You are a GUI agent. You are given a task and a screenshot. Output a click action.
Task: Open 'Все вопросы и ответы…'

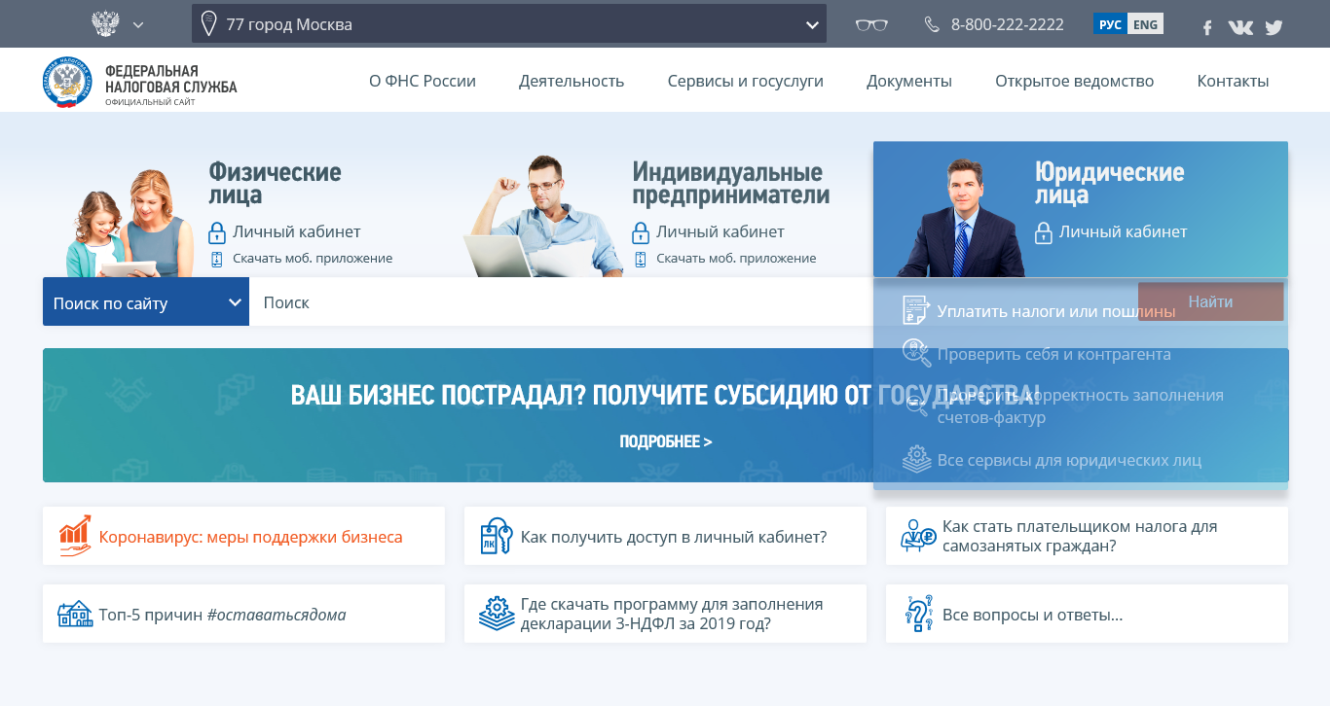[x=1033, y=615]
